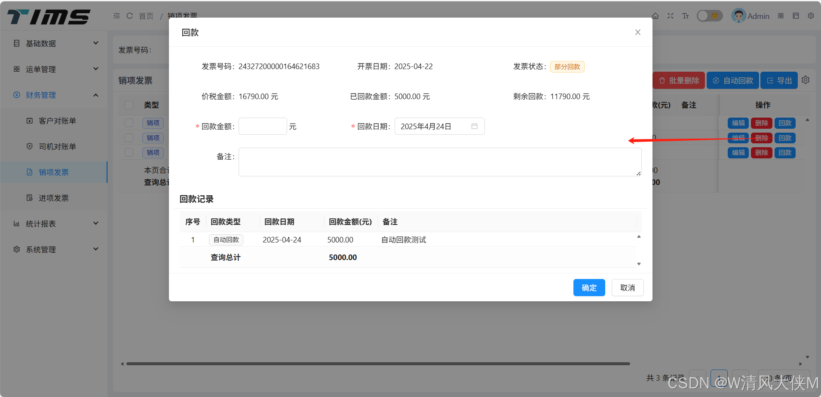
Task: Open 司机对账单 menu item
Action: click(54, 146)
